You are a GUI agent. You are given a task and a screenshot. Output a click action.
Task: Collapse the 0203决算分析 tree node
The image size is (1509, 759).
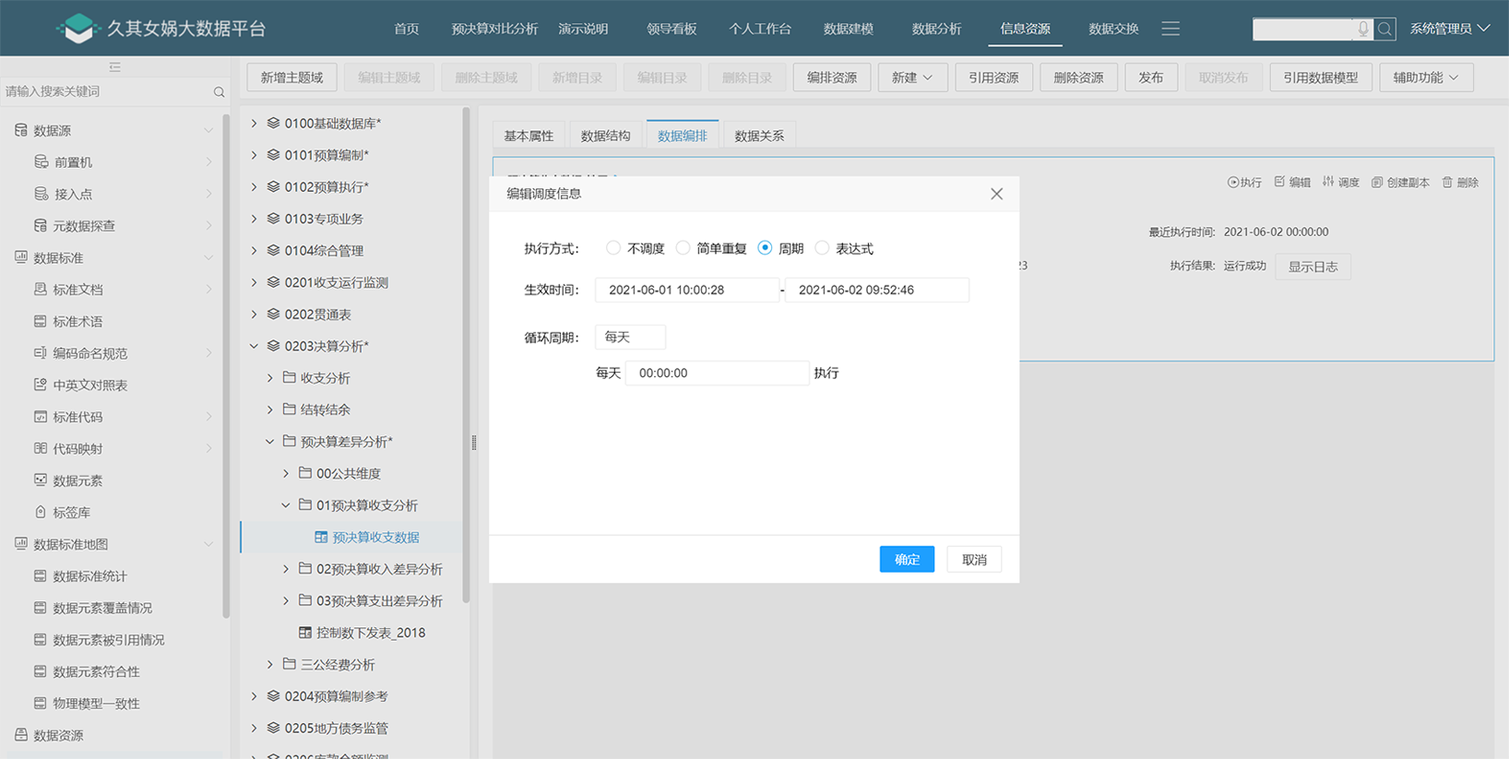(255, 347)
